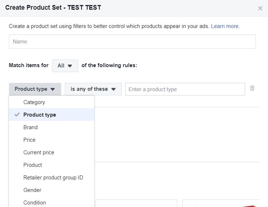
Task: Click the blank middle product preview card
Action: point(136,203)
